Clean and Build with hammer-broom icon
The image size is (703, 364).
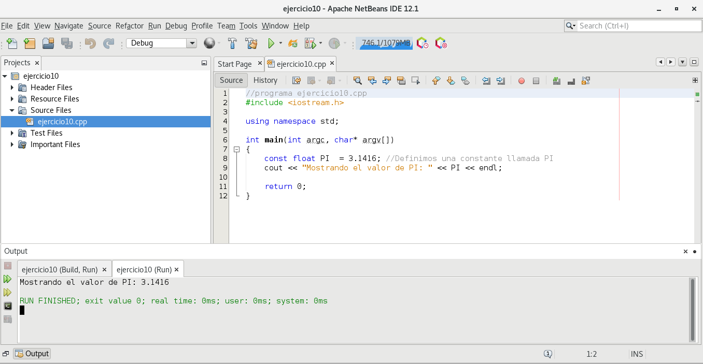pyautogui.click(x=251, y=43)
